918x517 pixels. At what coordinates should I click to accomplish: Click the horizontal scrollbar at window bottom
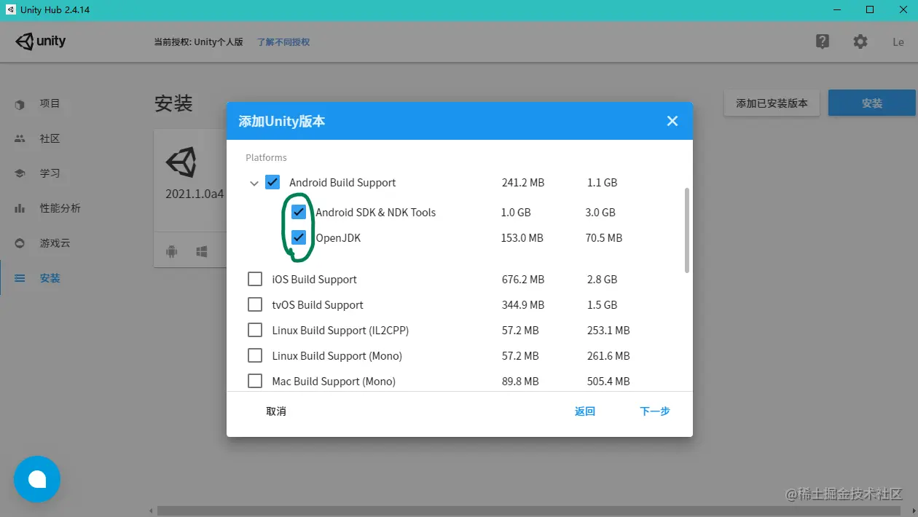click(x=530, y=510)
